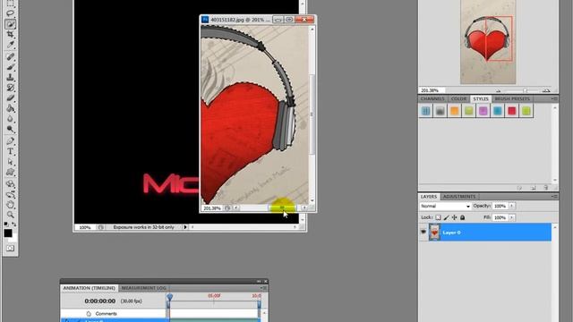Select the Lasso tool
Image resolution: width=573 pixels, height=322 pixels.
10,14
